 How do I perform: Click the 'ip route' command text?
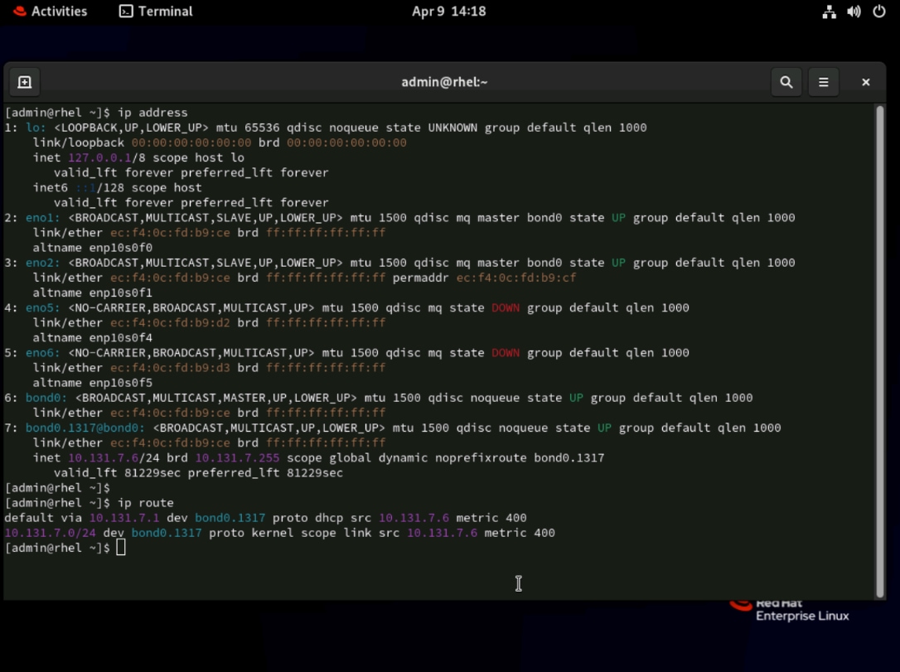coord(146,503)
